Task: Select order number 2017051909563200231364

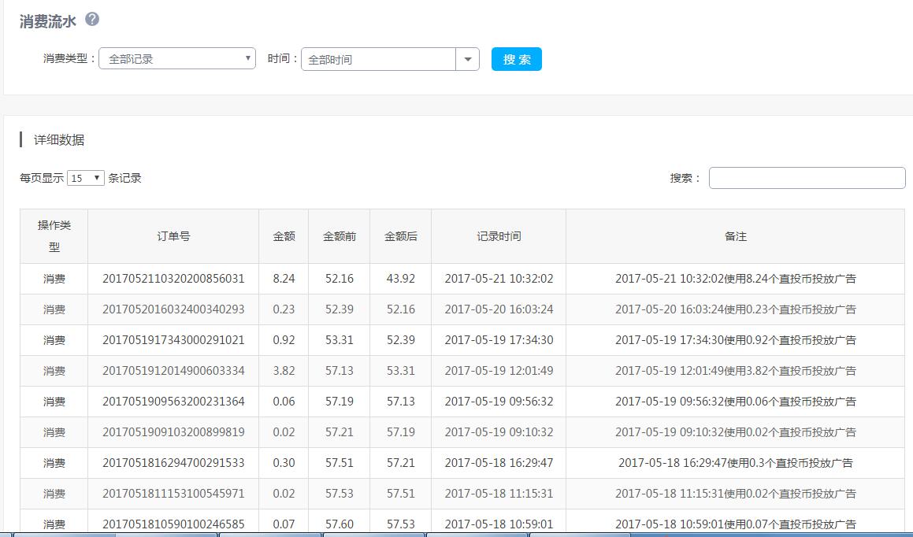Action: pyautogui.click(x=173, y=402)
